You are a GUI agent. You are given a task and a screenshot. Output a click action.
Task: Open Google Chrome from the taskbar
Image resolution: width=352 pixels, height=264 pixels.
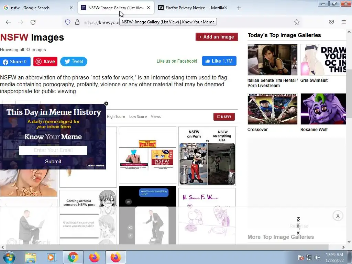click(x=73, y=257)
